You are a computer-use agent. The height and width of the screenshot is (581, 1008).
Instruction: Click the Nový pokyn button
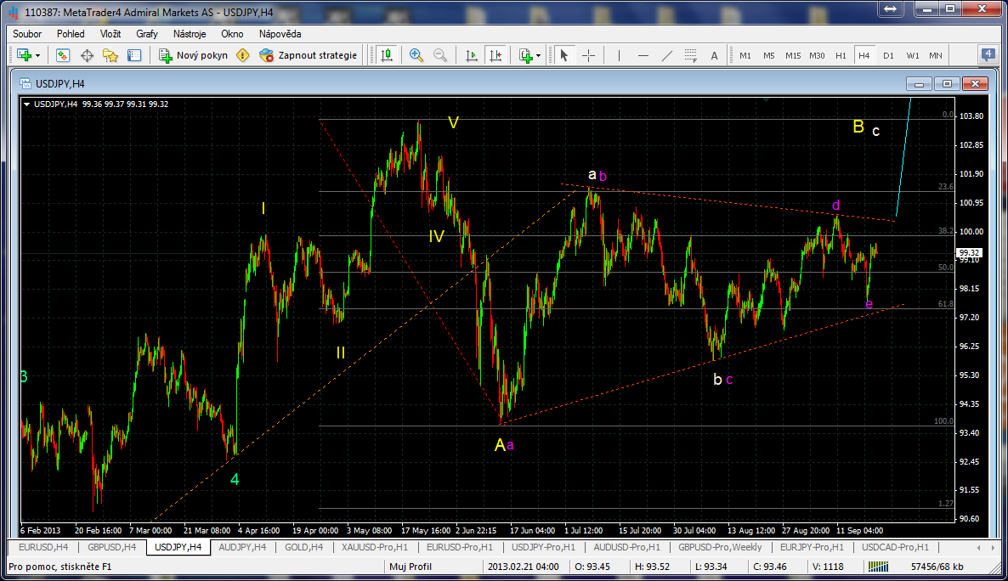[194, 55]
